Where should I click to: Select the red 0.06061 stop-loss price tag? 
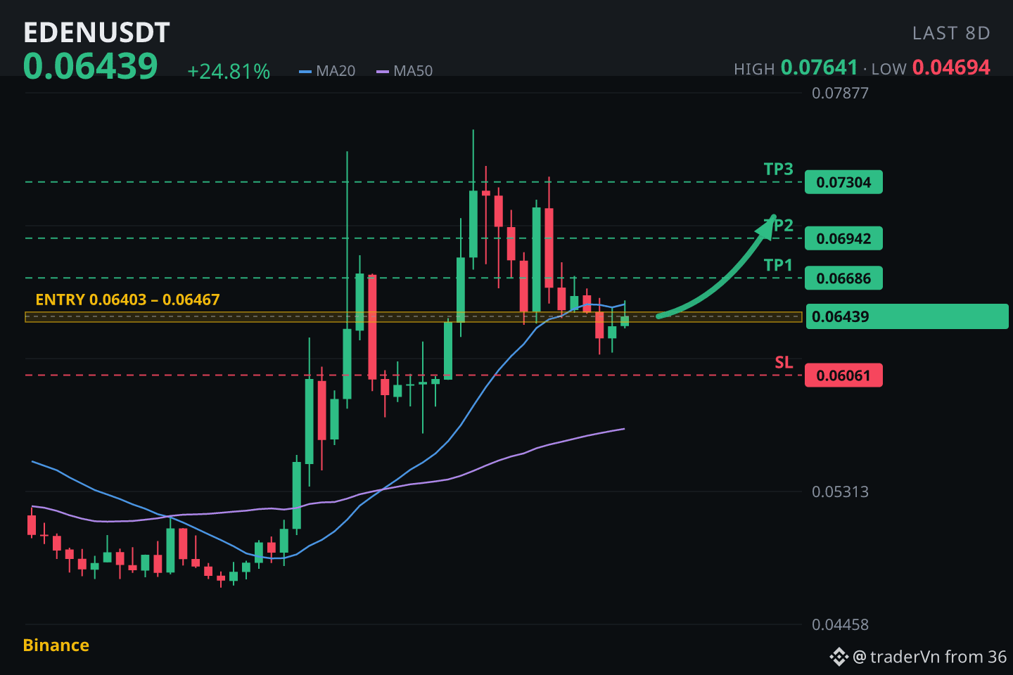pyautogui.click(x=843, y=375)
